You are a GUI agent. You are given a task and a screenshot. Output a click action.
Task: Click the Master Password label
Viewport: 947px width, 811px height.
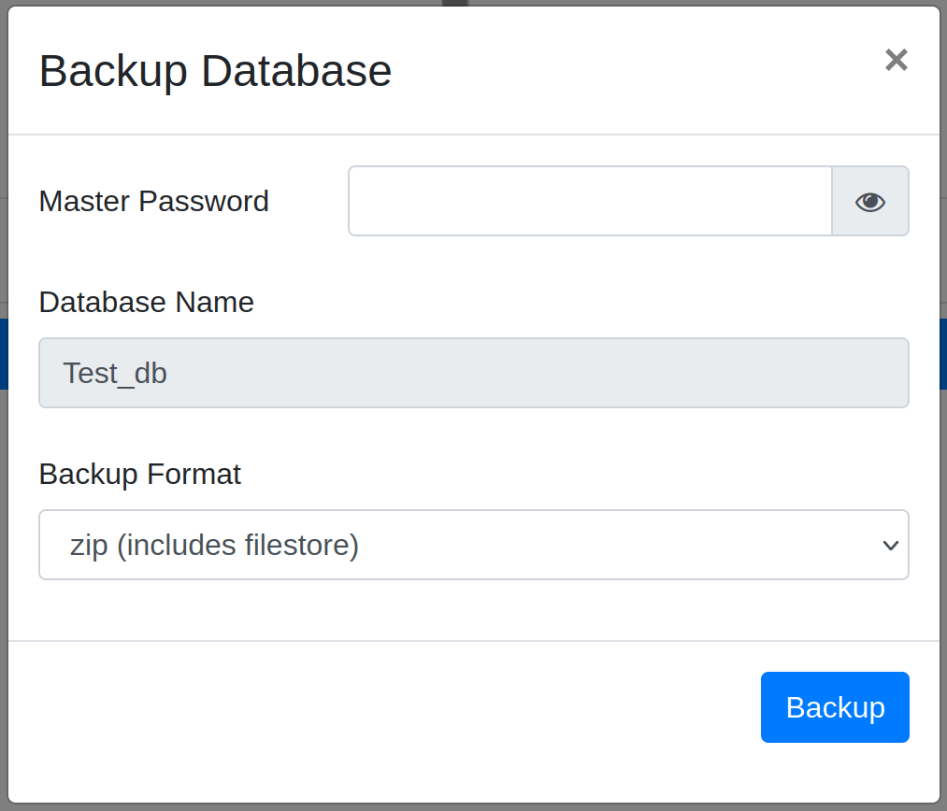point(153,201)
